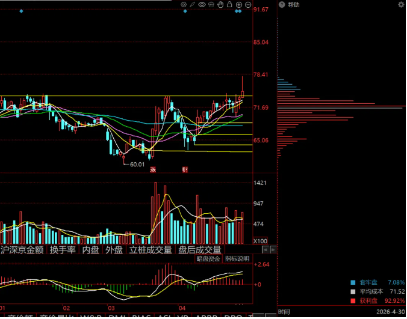Image resolution: width=407 pixels, height=319 pixels.
Task: Open chip panel settings gear
Action: pyautogui.click(x=401, y=5)
